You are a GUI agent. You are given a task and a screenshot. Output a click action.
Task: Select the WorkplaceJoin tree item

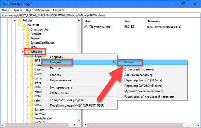[44, 118]
